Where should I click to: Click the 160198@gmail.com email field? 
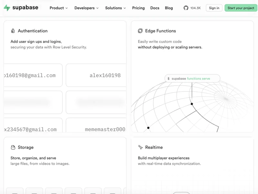coord(33,75)
